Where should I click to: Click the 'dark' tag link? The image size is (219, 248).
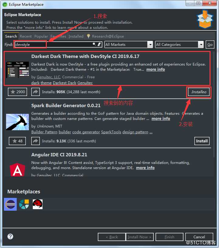tap(35, 83)
